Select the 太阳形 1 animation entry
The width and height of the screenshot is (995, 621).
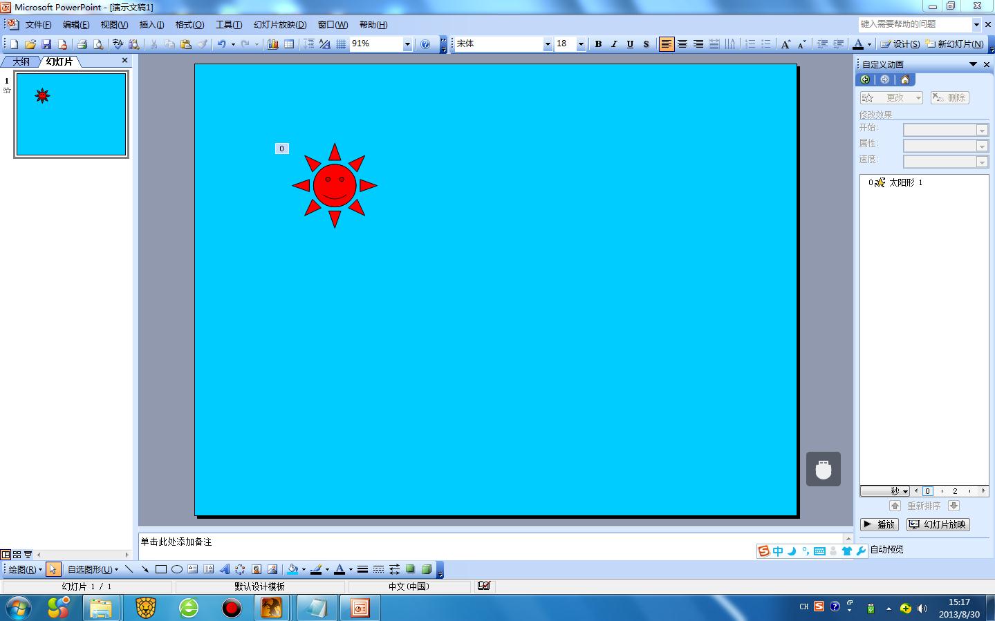(924, 182)
